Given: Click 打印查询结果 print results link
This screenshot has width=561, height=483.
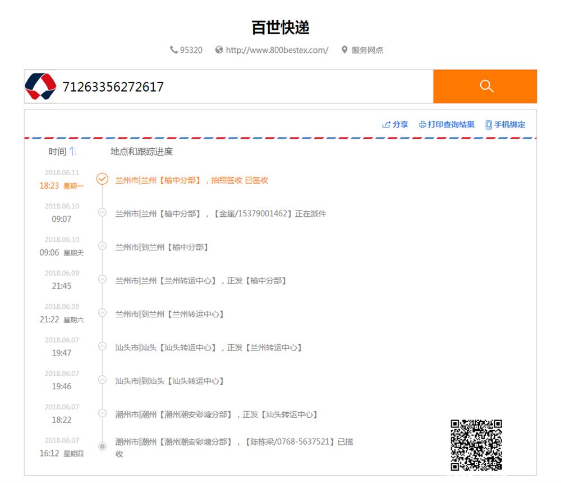Looking at the screenshot, I should point(451,124).
